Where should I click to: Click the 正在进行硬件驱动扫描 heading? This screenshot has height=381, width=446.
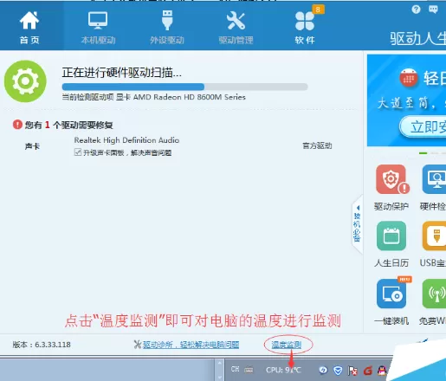121,73
